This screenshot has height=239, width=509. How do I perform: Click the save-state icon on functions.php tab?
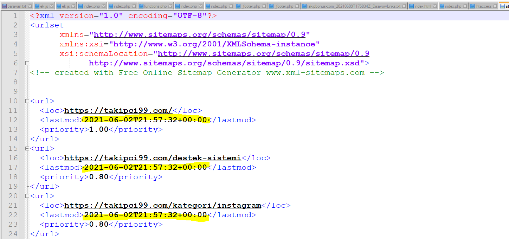point(141,6)
